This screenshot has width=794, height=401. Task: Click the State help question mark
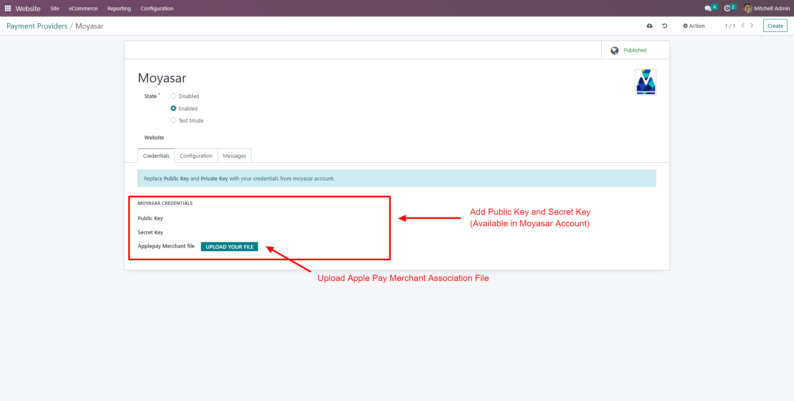click(x=159, y=94)
